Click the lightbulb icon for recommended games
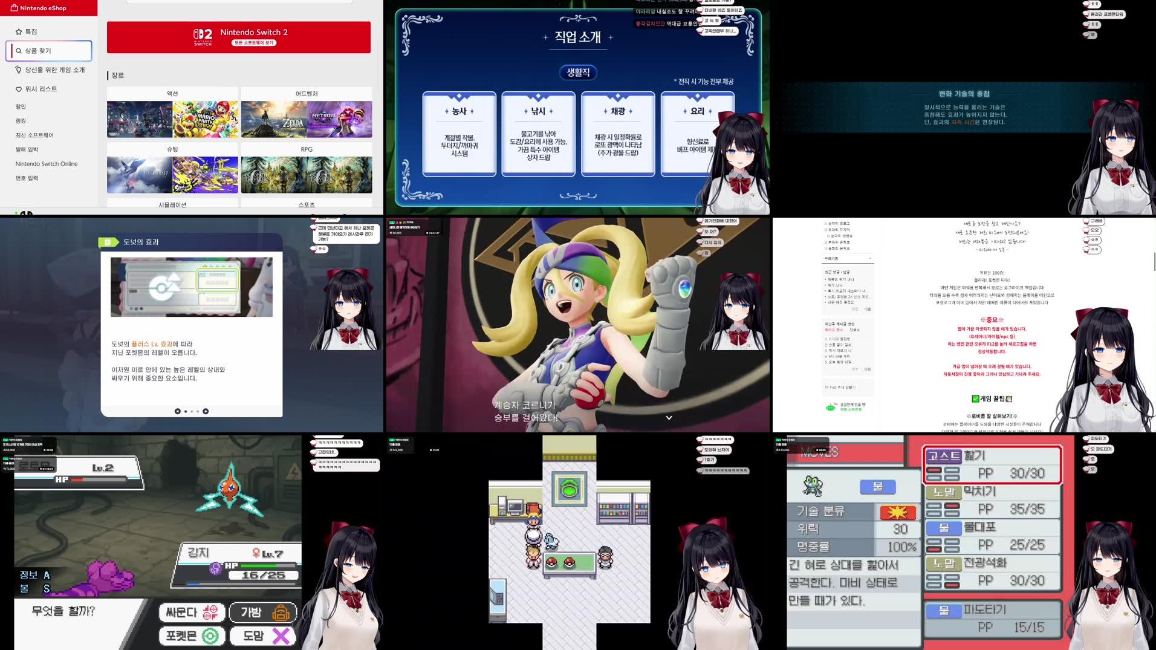The width and height of the screenshot is (1156, 650). click(x=19, y=70)
